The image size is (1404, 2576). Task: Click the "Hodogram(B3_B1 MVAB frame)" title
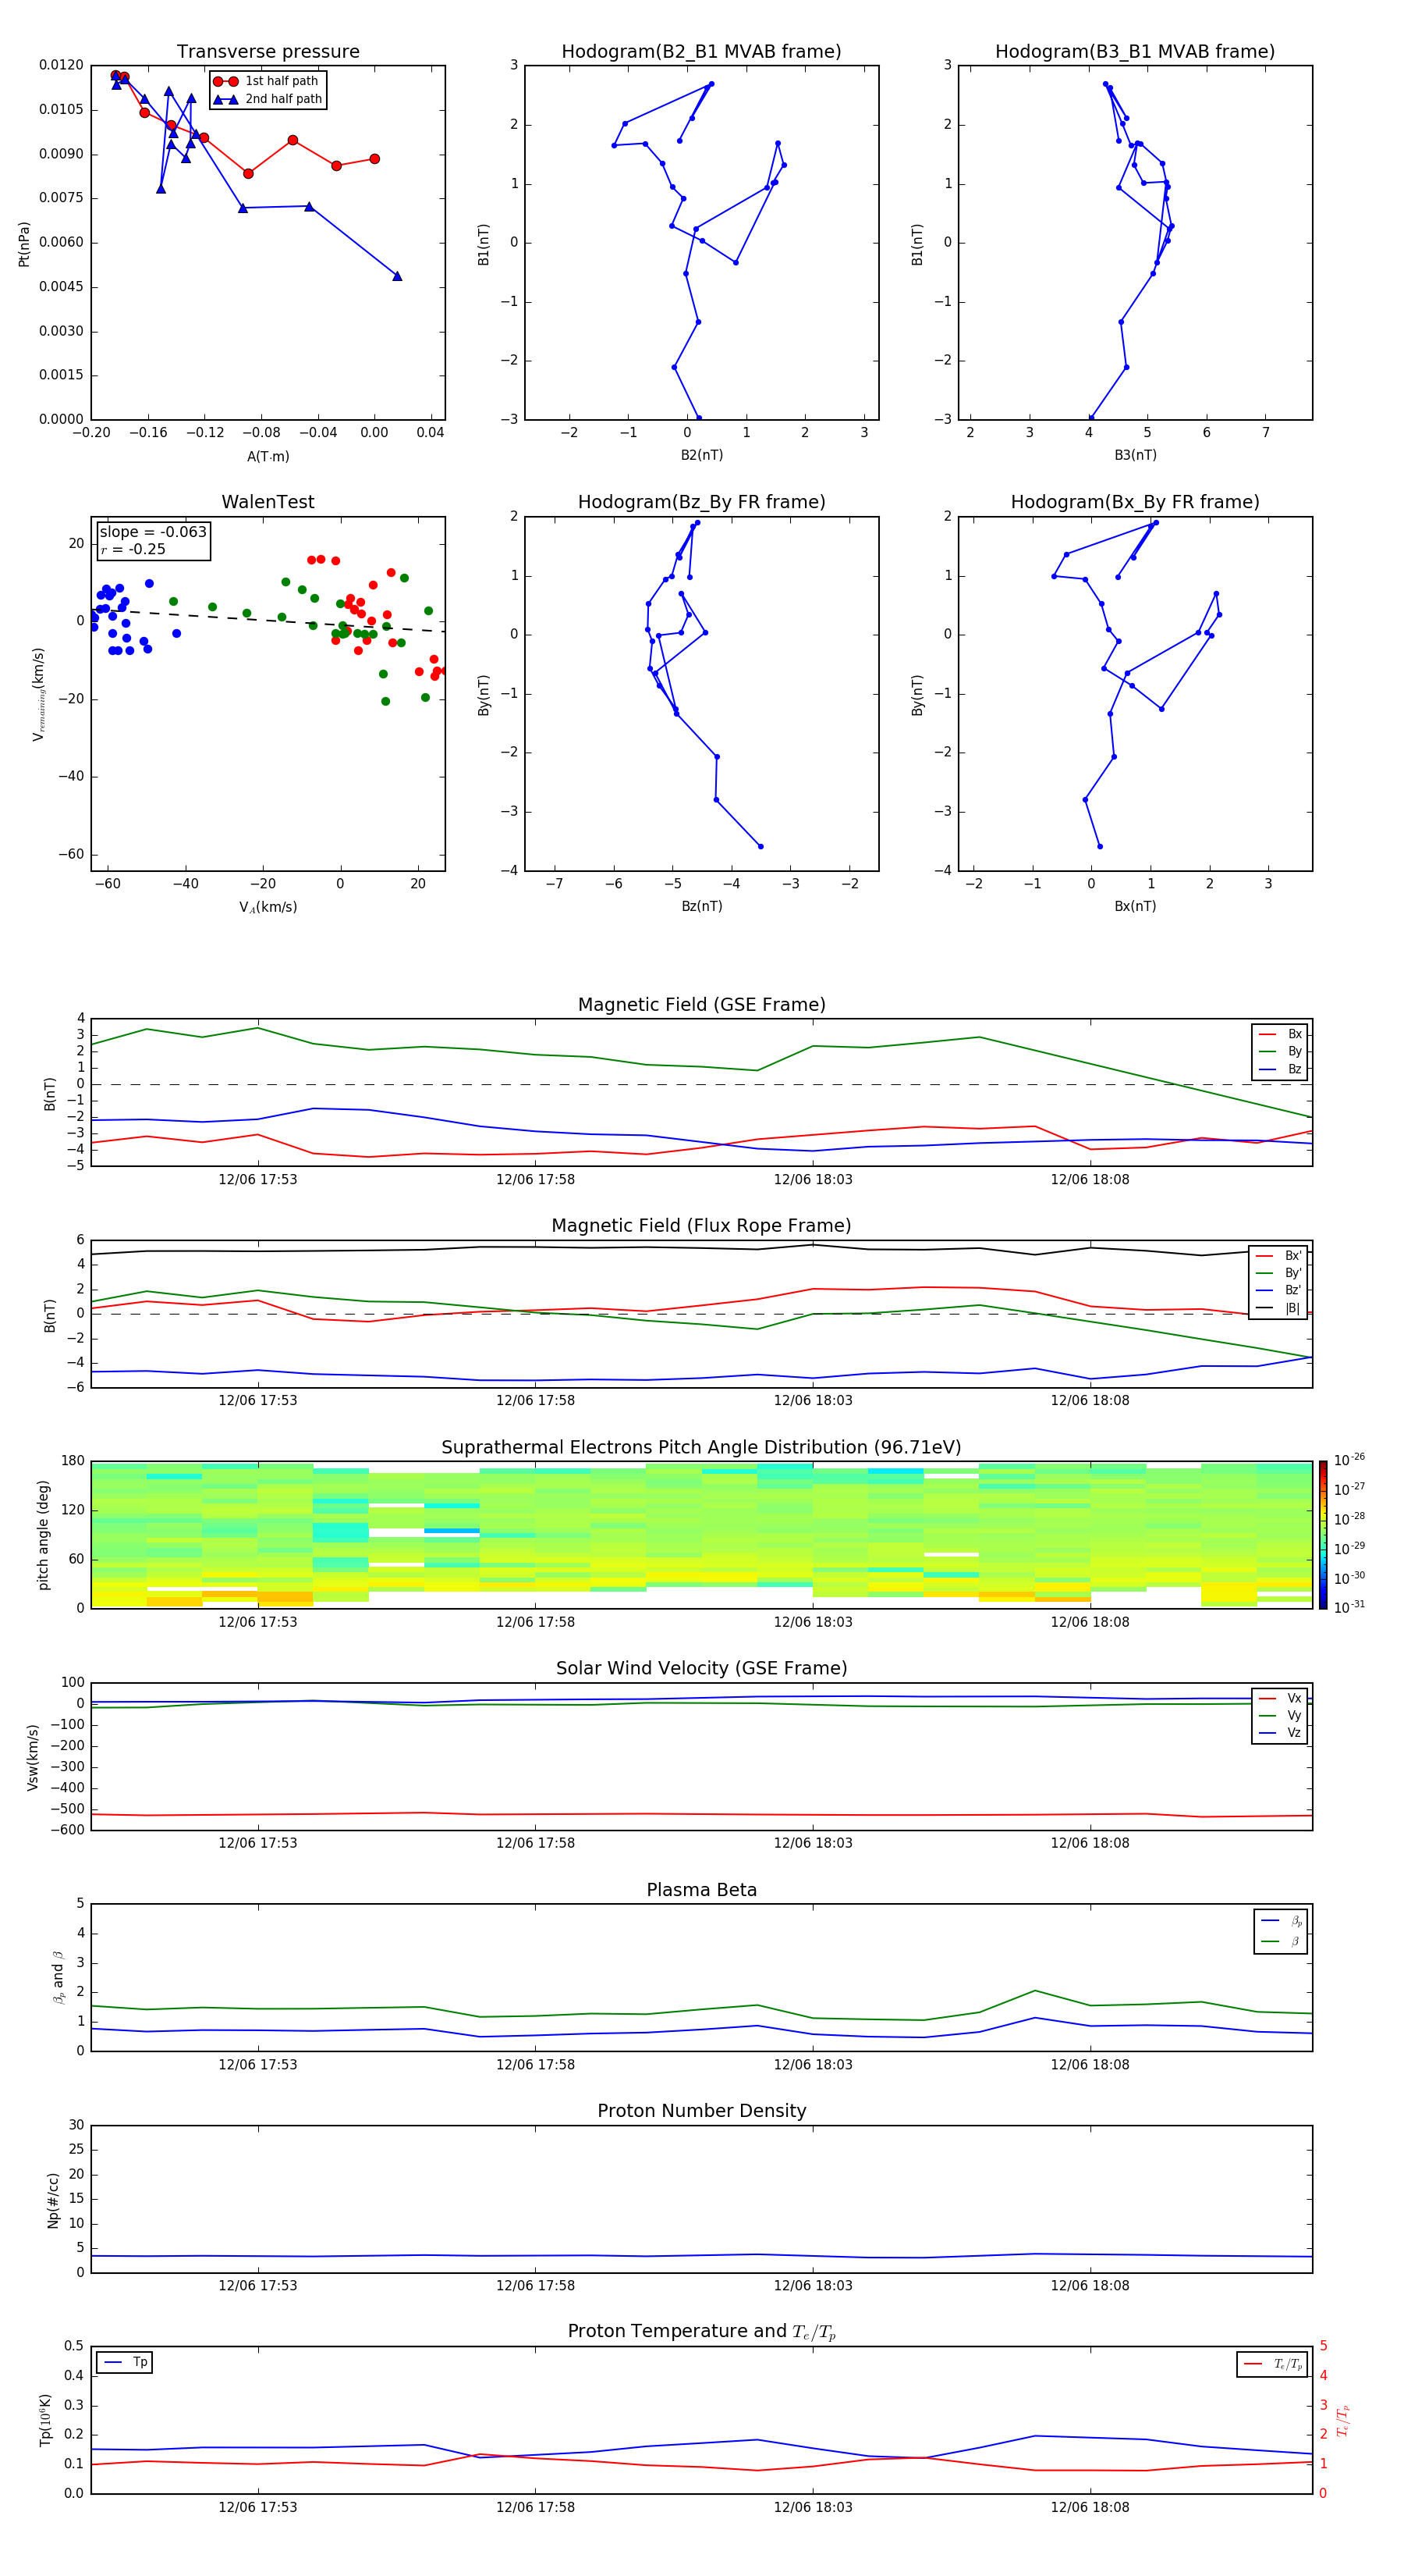coord(1135,52)
